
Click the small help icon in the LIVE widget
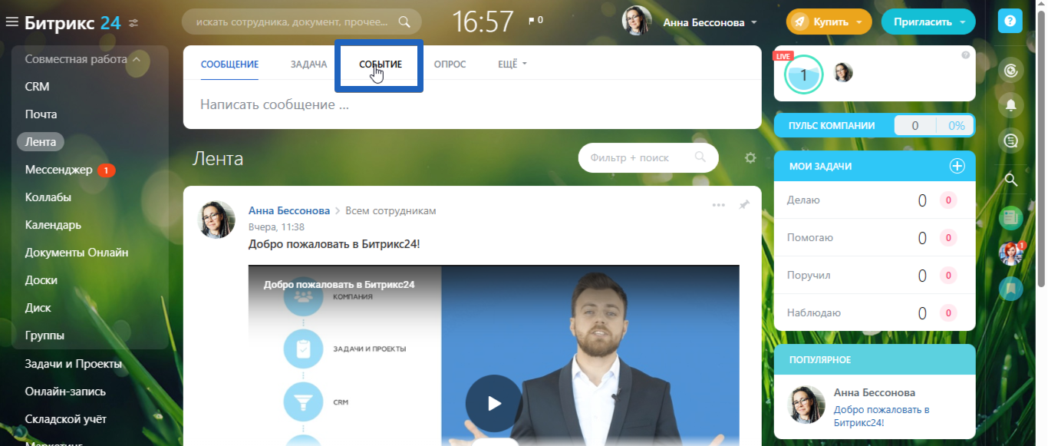966,55
